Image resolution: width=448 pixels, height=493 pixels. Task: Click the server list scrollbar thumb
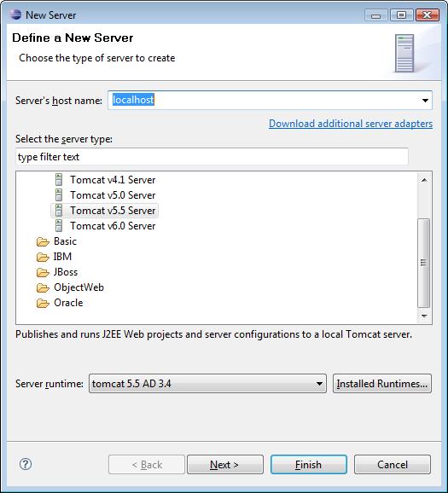point(424,263)
